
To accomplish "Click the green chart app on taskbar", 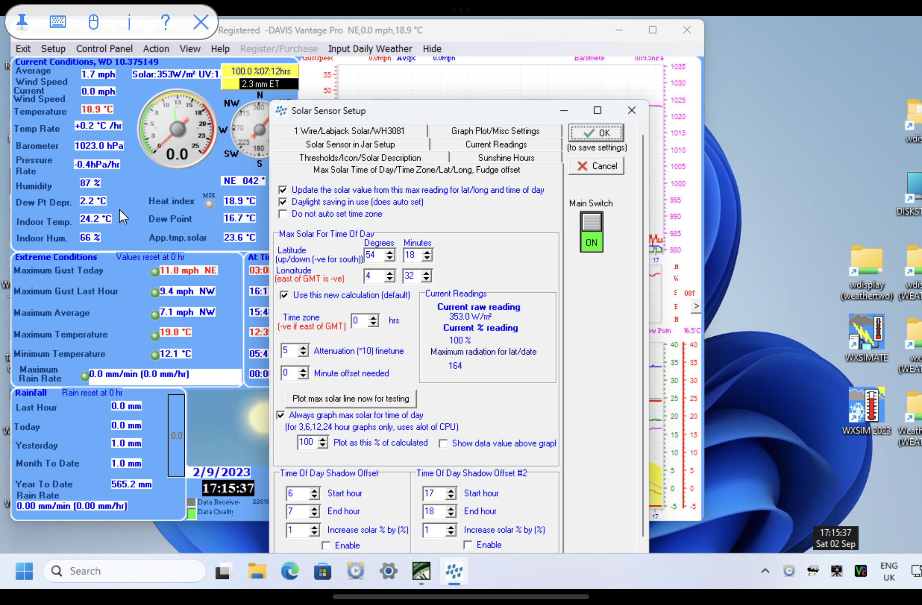I will [x=421, y=571].
